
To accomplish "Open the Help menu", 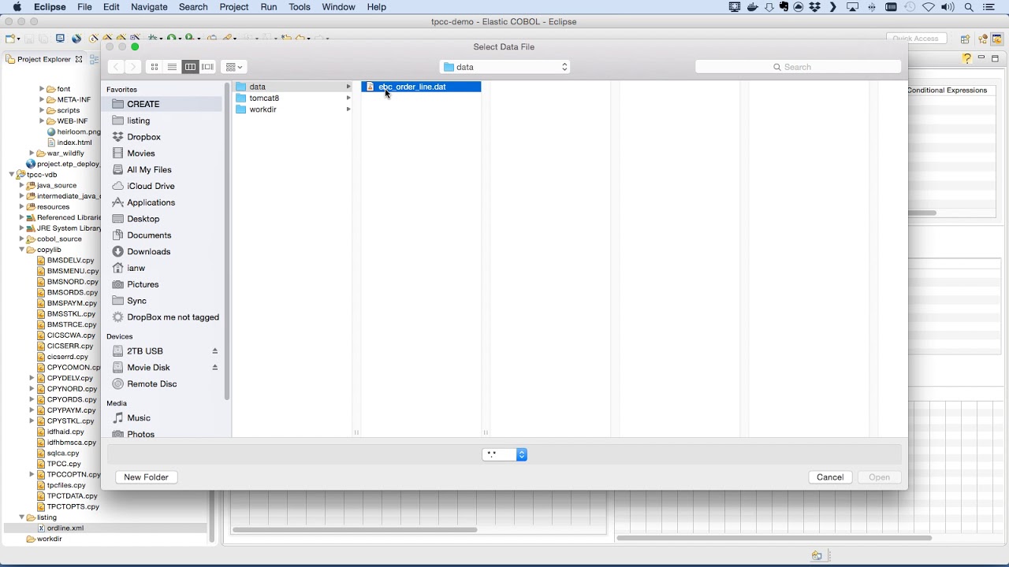I will coord(377,7).
